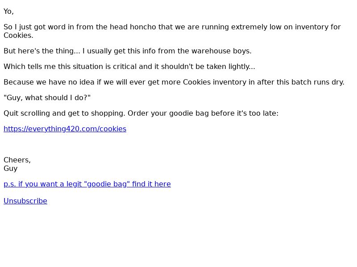
Task: Click the "Guy" signature under Cheers
Action: (10, 169)
